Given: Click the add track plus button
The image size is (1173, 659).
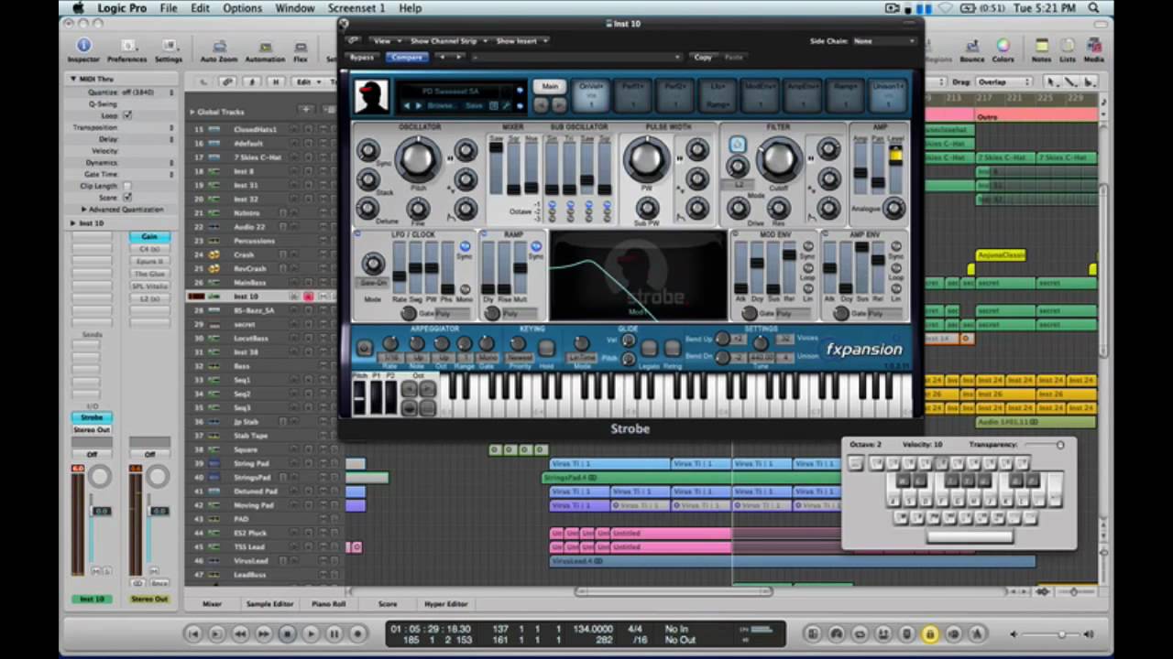Looking at the screenshot, I should coord(305,111).
